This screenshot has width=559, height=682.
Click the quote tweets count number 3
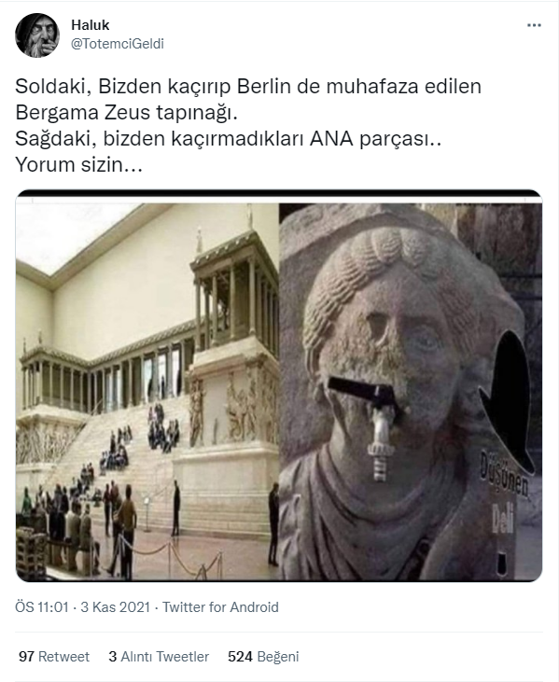tap(112, 656)
